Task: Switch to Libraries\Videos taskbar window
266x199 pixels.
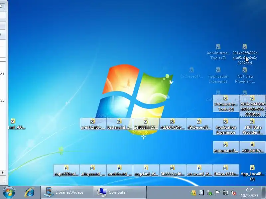Action: 67,192
